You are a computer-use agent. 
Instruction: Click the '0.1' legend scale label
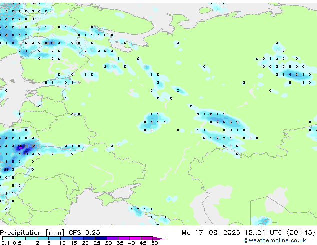5,243
